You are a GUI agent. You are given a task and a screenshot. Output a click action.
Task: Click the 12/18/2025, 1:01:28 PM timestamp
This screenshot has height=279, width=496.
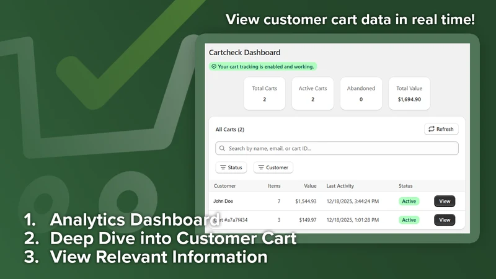pos(353,220)
